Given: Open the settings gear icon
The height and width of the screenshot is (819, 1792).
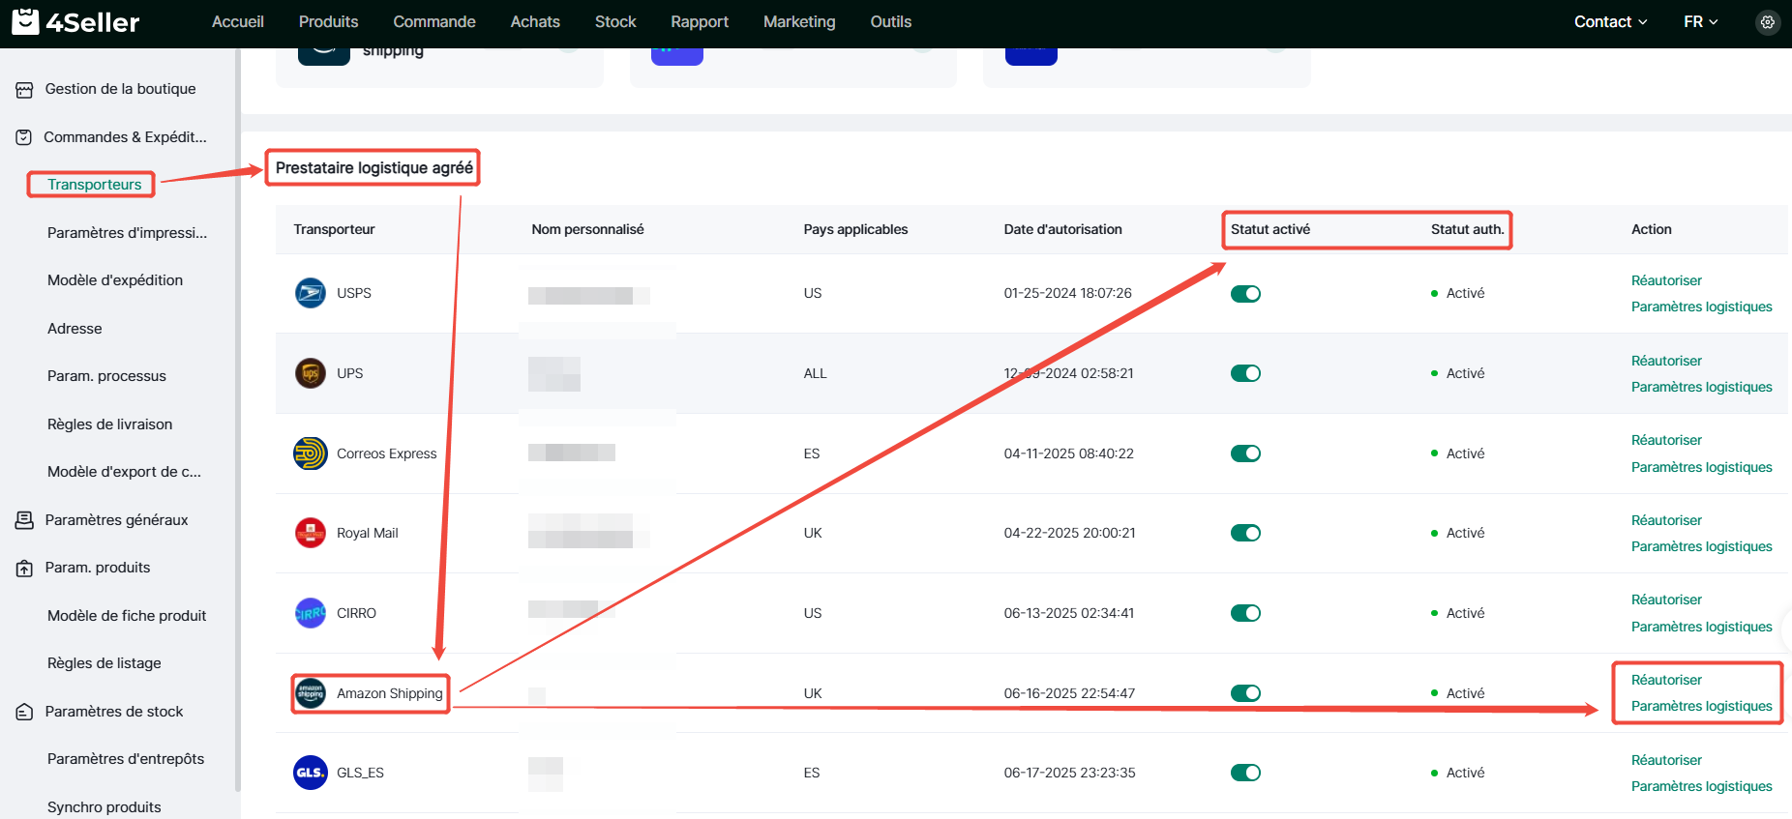Looking at the screenshot, I should point(1768,21).
